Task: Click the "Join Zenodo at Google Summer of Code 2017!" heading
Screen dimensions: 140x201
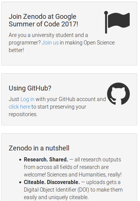Action: (44, 20)
